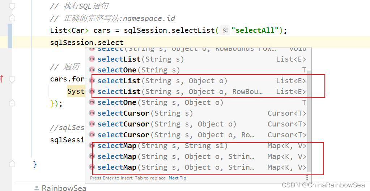
Task: Select selectList with RowBounds parameter
Action: (x=180, y=92)
